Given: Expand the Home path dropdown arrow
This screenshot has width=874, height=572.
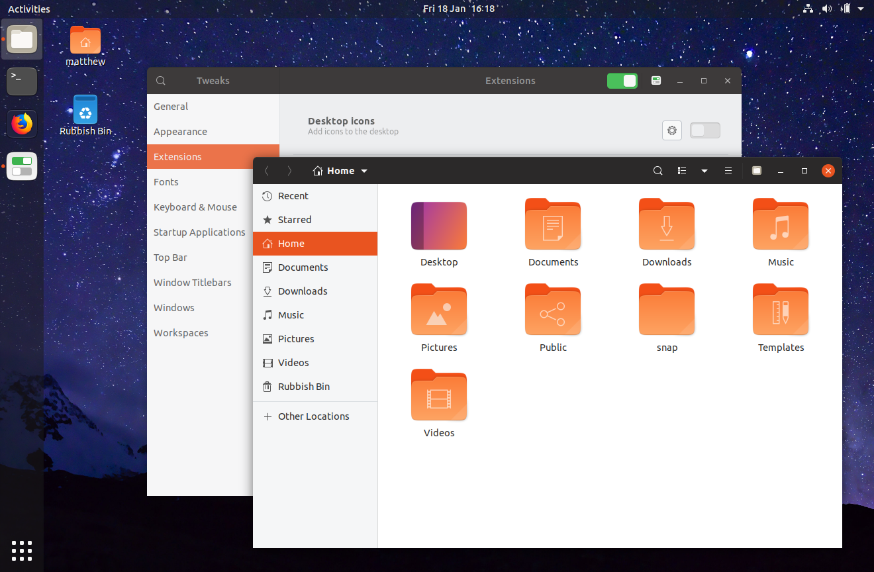Looking at the screenshot, I should [x=364, y=171].
